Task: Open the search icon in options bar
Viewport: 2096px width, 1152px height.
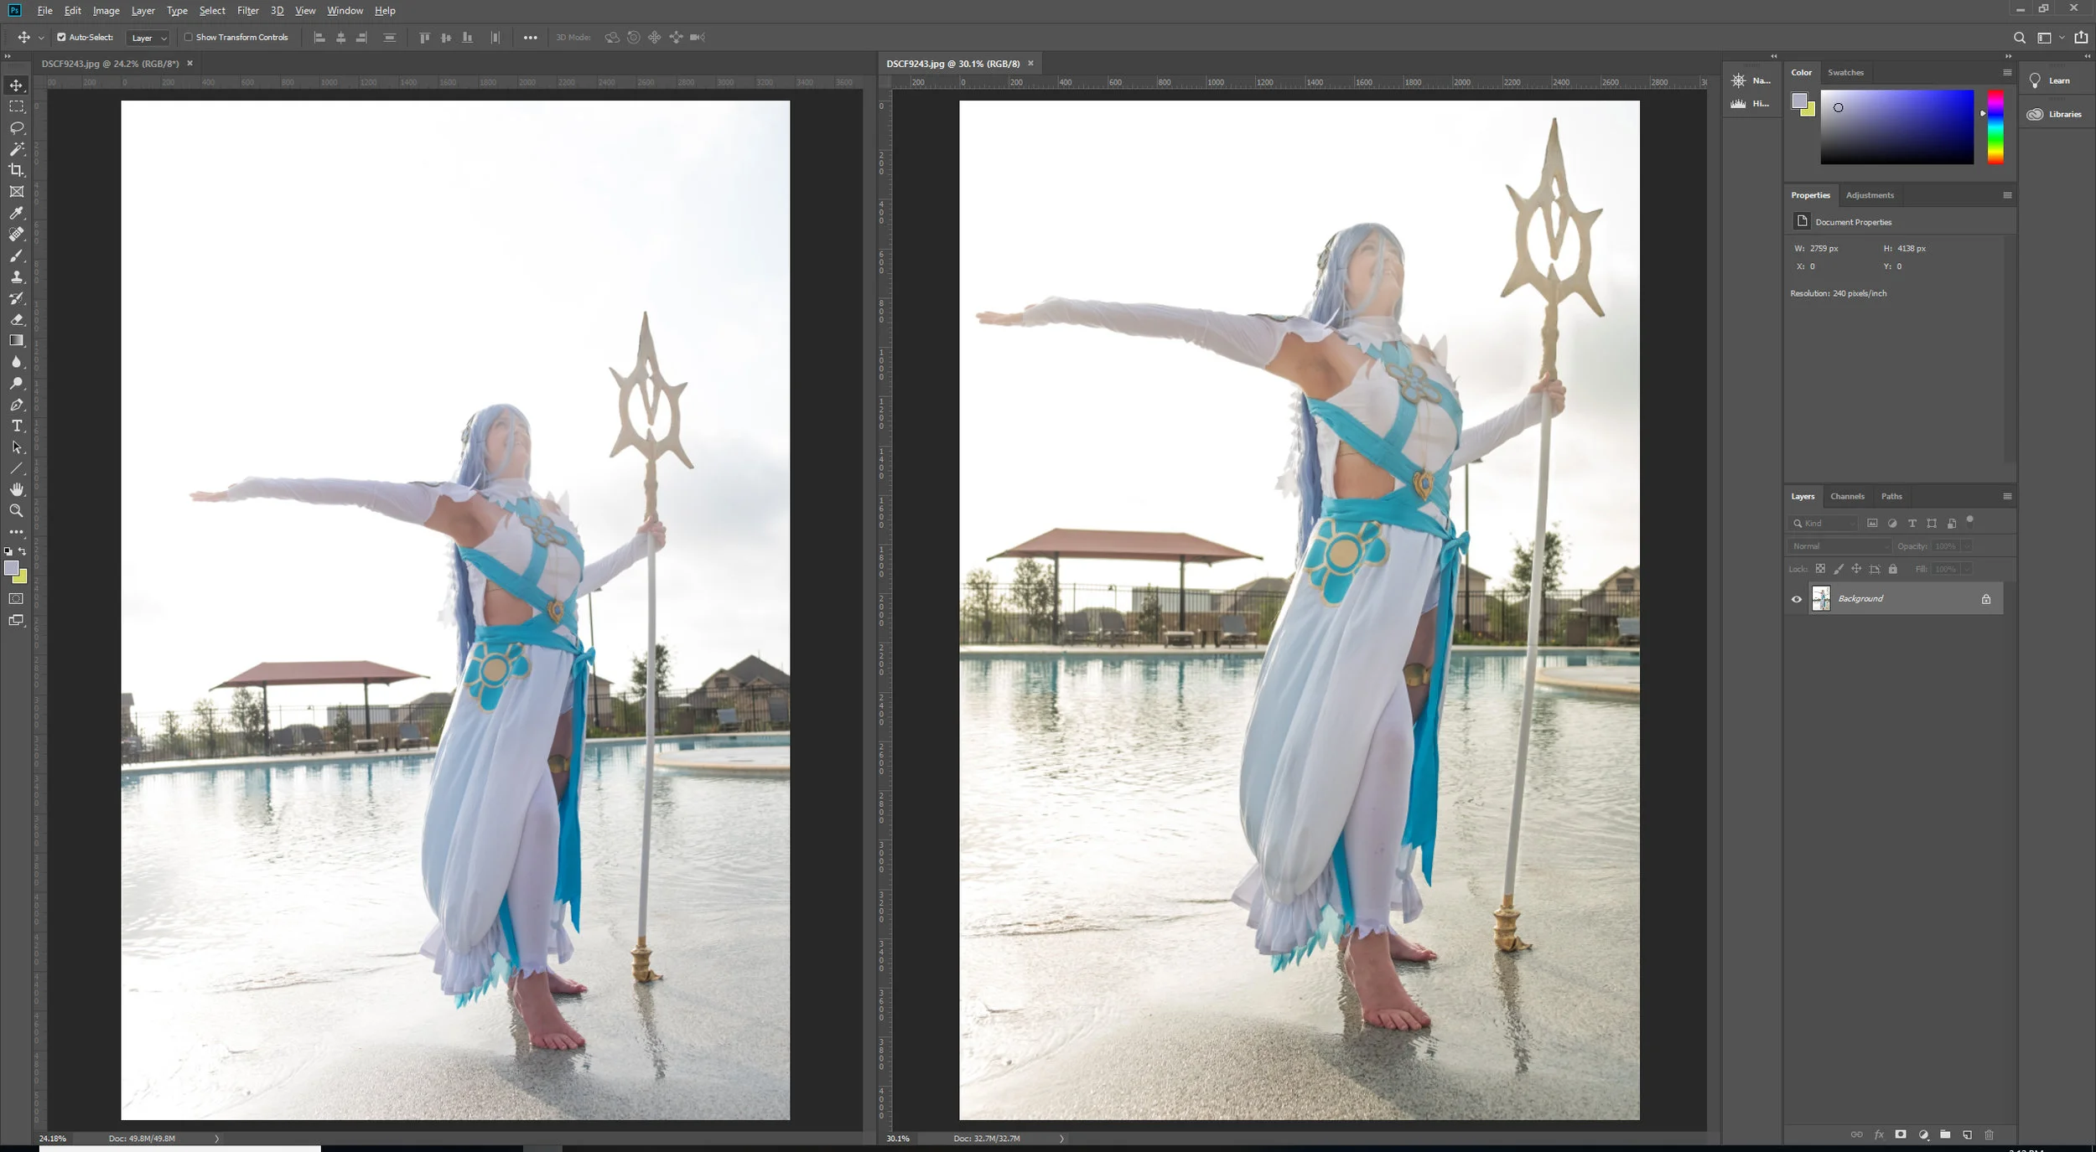Action: (x=2019, y=38)
